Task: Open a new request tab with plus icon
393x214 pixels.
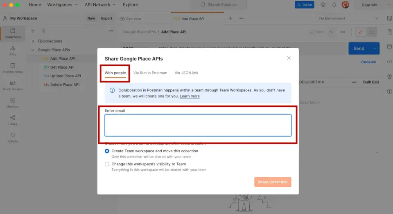Action: (230, 18)
